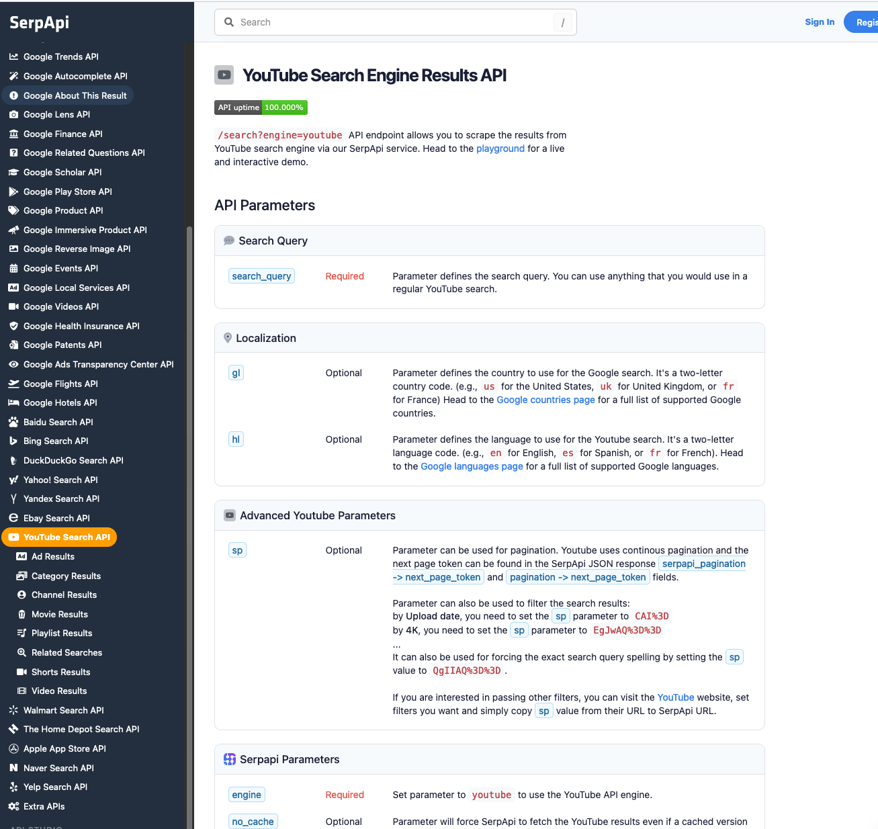The height and width of the screenshot is (829, 878).
Task: Go to Channel Results subsection
Action: click(64, 595)
